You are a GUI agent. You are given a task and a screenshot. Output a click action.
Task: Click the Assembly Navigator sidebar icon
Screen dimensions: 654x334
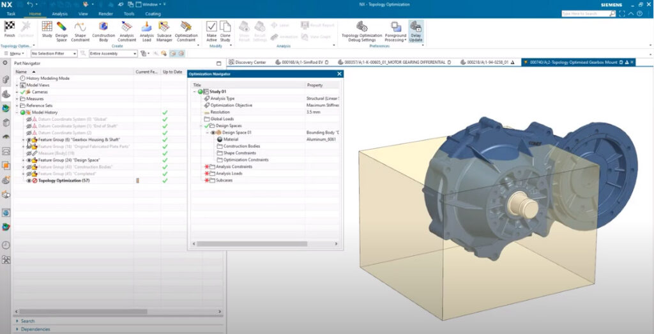click(x=6, y=80)
